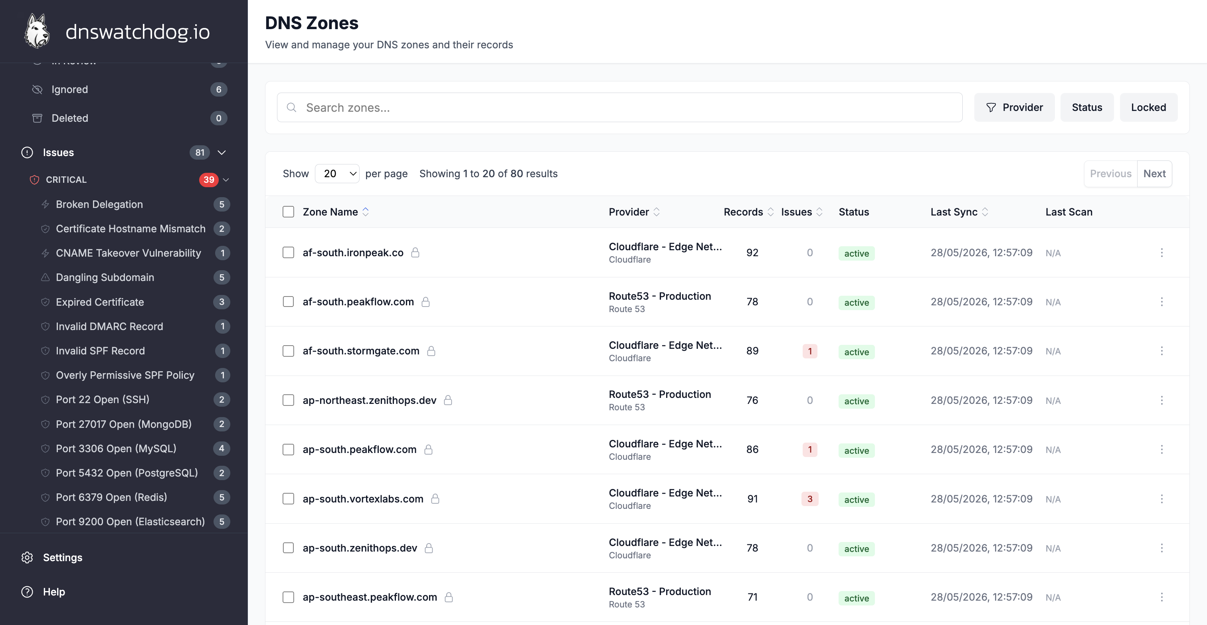1207x625 pixels.
Task: Click the lock icon beside af-south.peakflow.com
Action: (425, 302)
